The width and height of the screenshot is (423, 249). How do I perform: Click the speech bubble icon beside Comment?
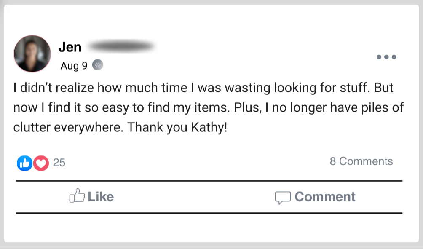coord(283,197)
